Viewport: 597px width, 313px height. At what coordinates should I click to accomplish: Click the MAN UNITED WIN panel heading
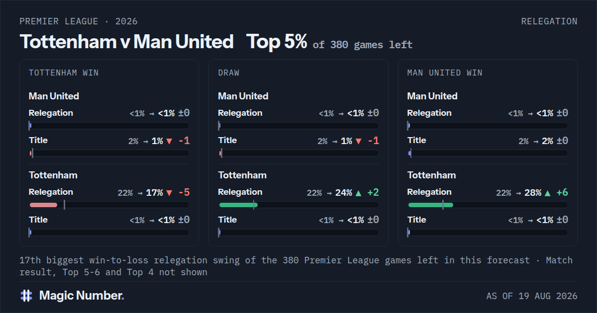pos(445,73)
